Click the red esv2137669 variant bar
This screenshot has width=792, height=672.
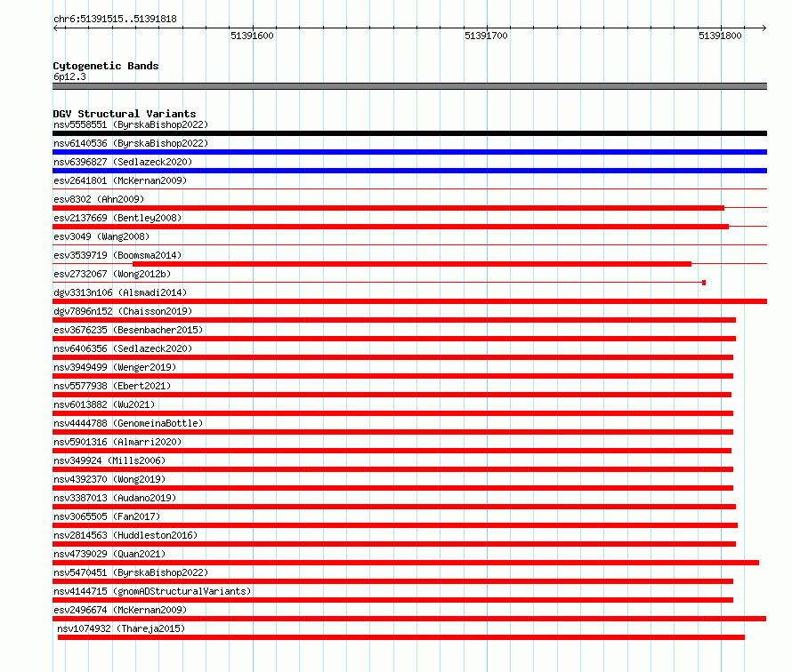coord(391,227)
